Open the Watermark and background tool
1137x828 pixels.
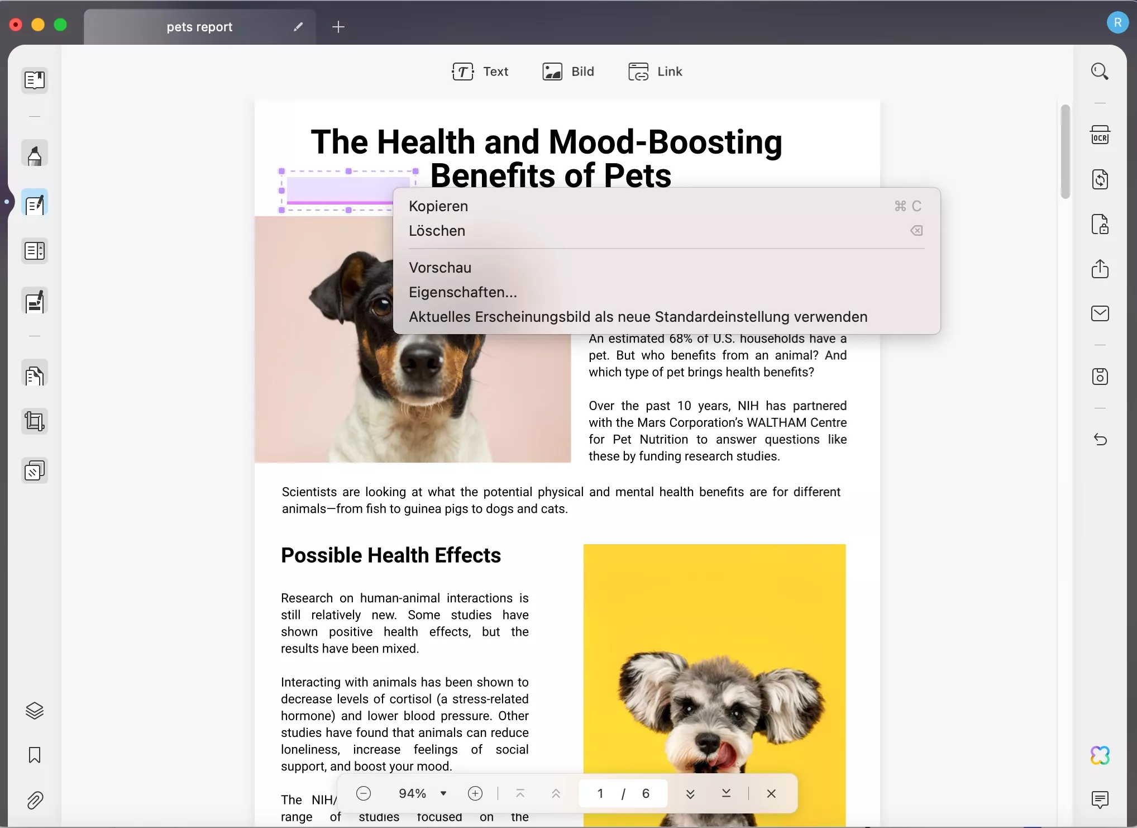coord(35,470)
